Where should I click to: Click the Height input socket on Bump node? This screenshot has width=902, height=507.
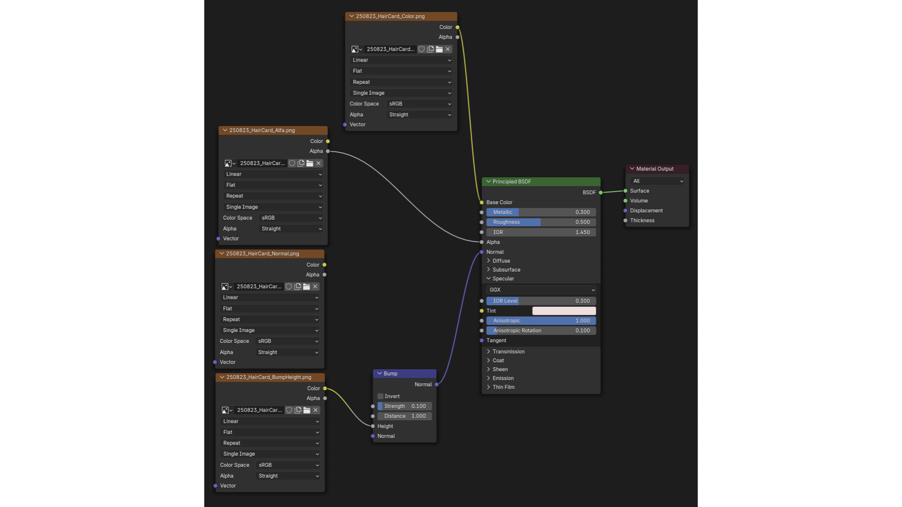coord(373,426)
